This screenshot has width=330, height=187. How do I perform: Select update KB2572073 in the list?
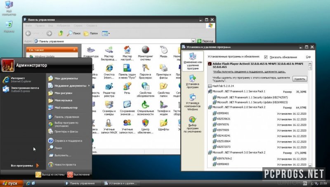click(x=224, y=147)
